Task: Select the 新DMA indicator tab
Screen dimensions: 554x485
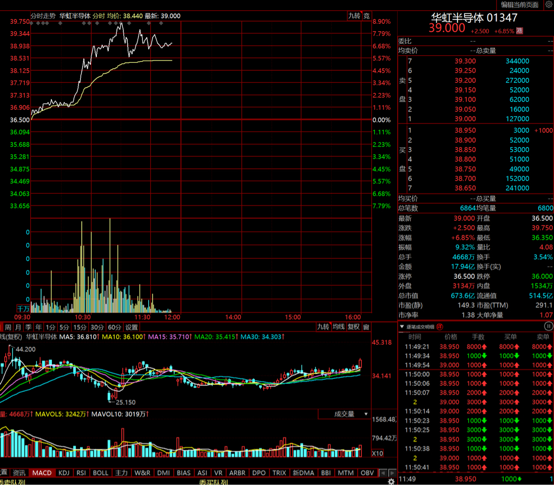Action: (x=303, y=473)
